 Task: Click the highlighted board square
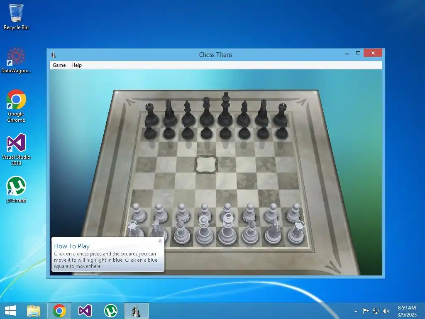pos(206,164)
